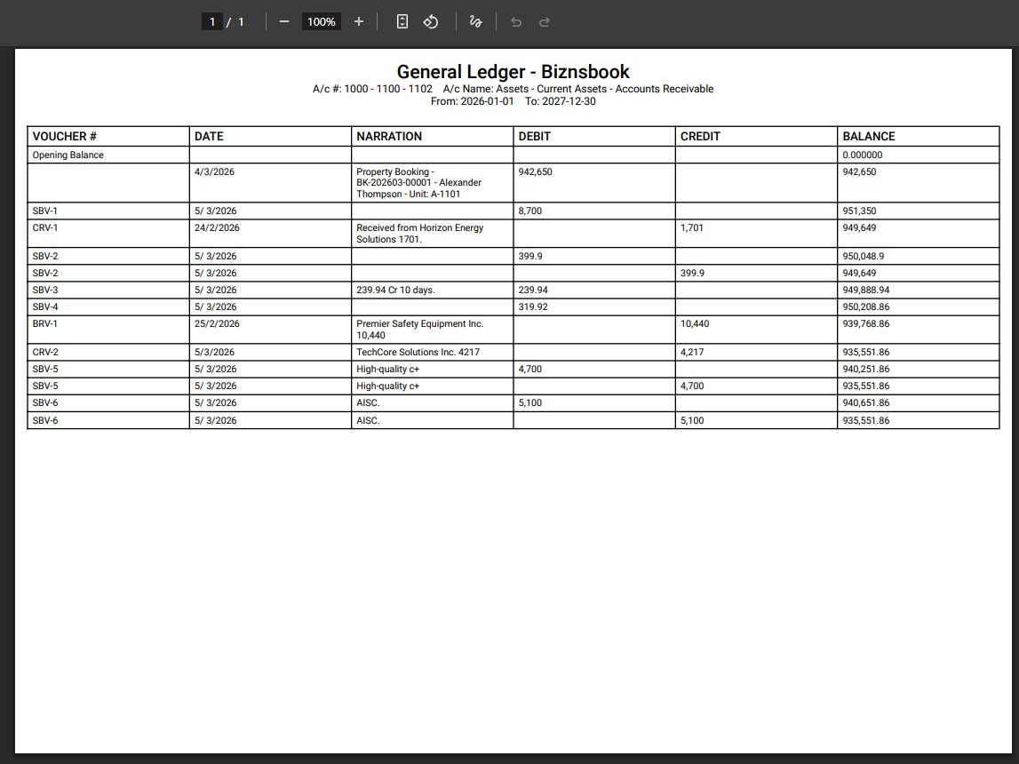Select the fit-to-page icon
The image size is (1019, 764).
(402, 21)
